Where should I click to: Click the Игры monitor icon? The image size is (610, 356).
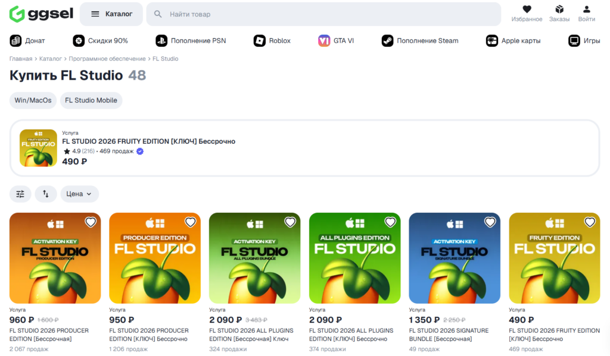coord(574,40)
